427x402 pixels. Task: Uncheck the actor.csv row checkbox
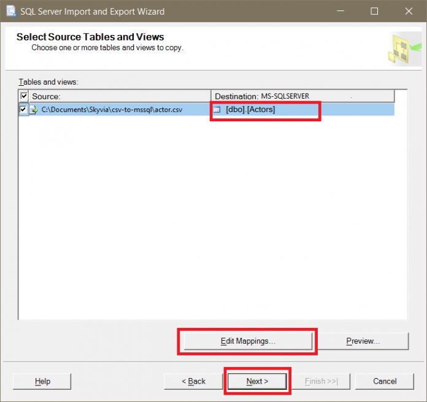24,110
